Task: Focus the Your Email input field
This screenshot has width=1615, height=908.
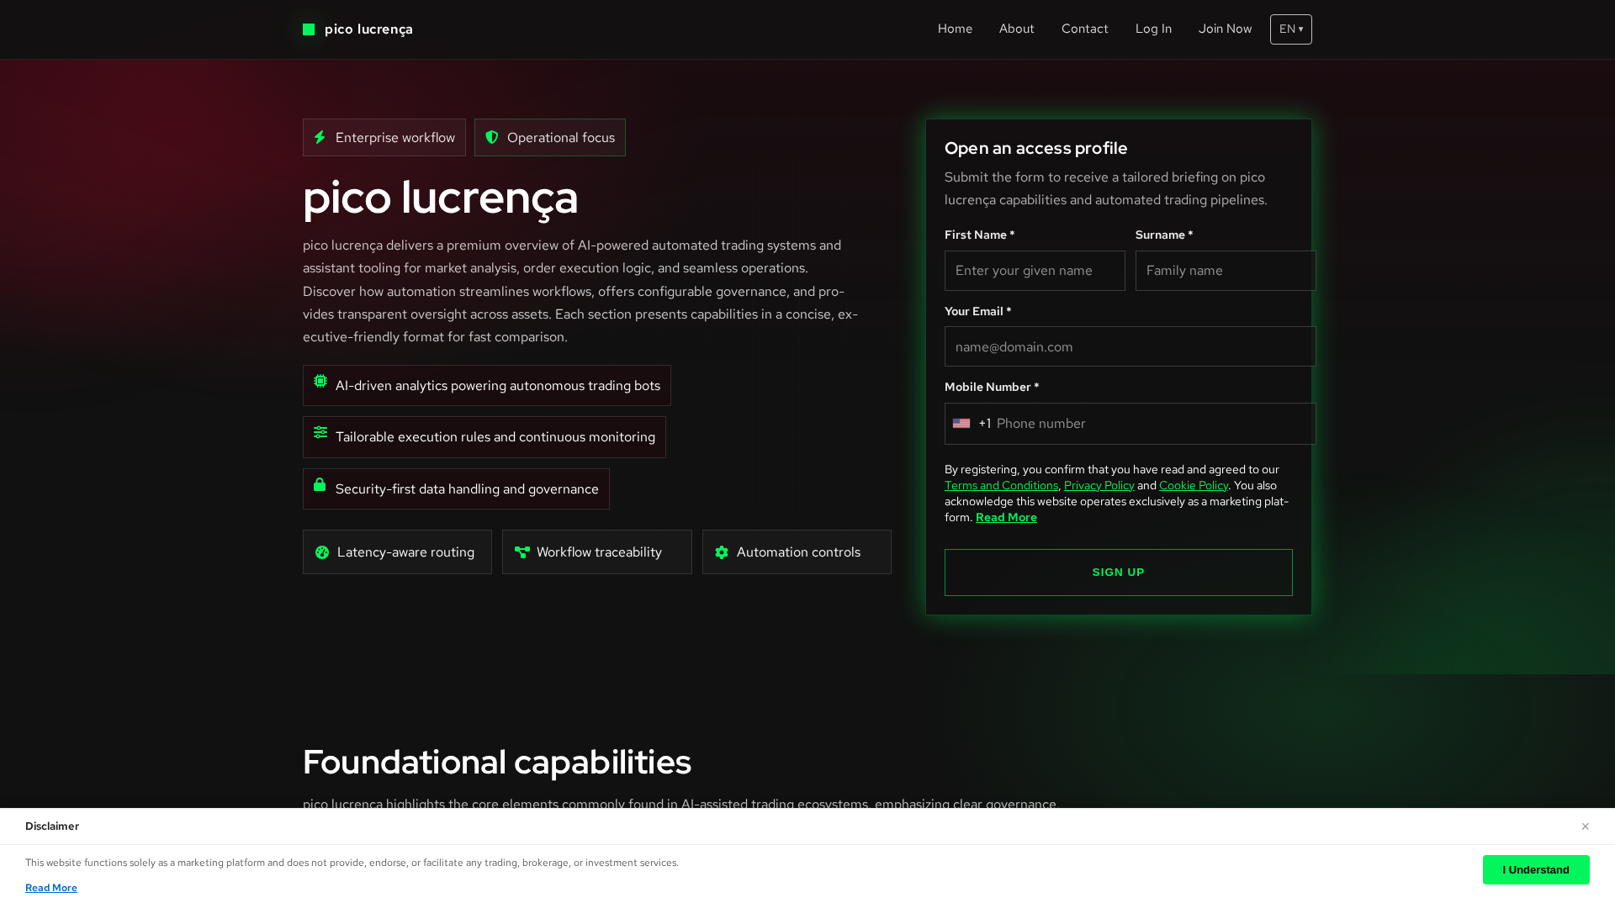Action: click(1130, 346)
